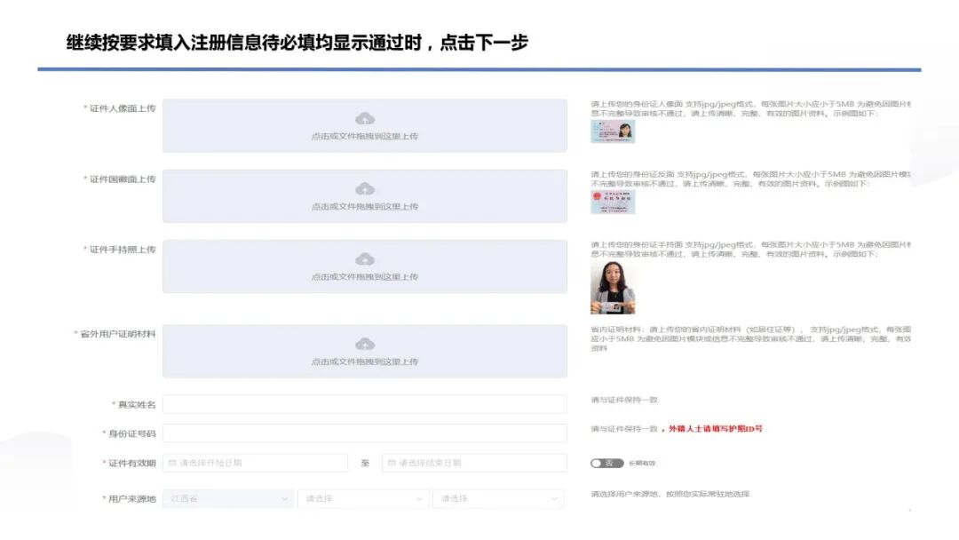Click cloud upload icon for 省外用户证明材料
The width and height of the screenshot is (959, 540).
[365, 344]
